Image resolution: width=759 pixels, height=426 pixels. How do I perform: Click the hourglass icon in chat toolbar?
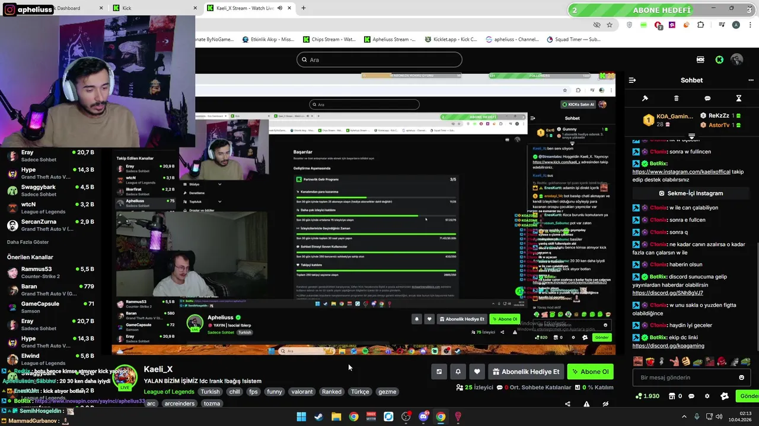(x=739, y=98)
